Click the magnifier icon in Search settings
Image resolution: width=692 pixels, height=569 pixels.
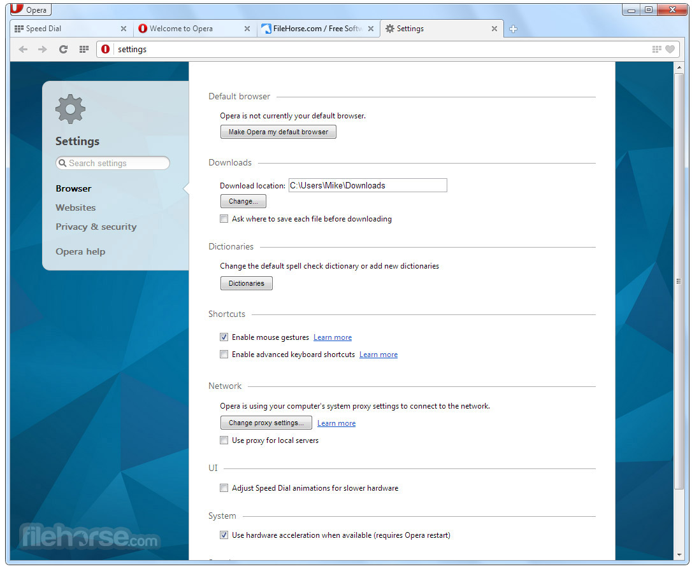point(62,163)
